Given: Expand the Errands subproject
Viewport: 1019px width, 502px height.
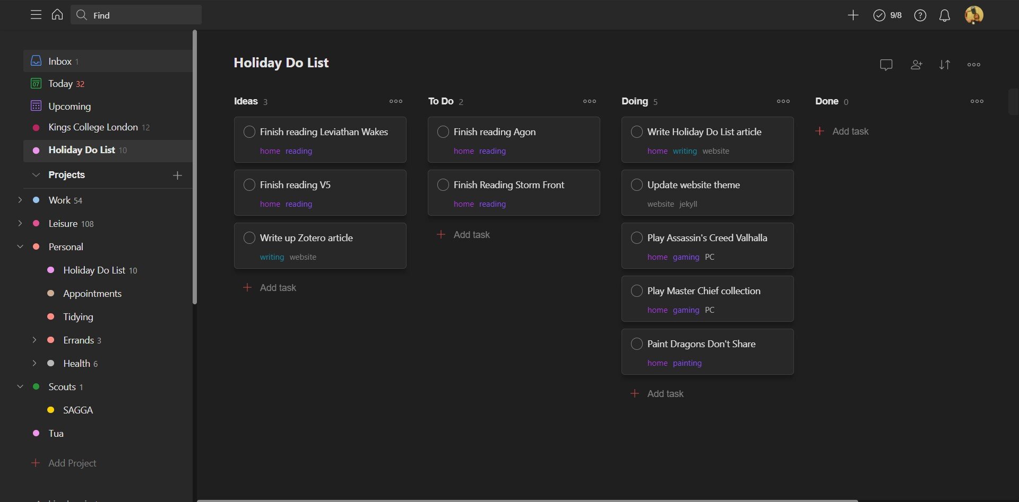Looking at the screenshot, I should point(34,340).
